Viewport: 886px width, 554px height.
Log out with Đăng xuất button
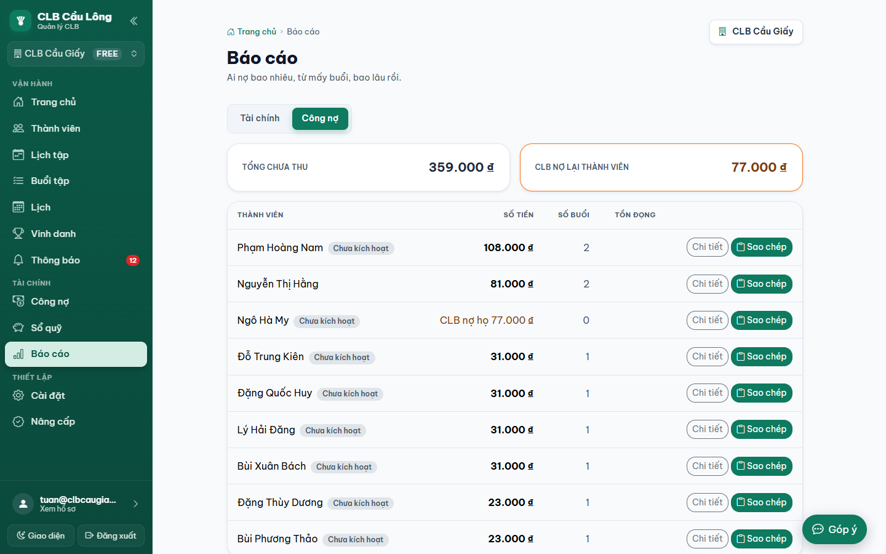pyautogui.click(x=111, y=536)
